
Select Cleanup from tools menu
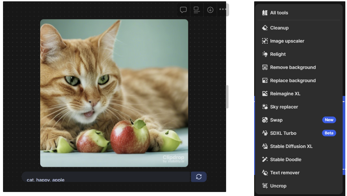279,28
